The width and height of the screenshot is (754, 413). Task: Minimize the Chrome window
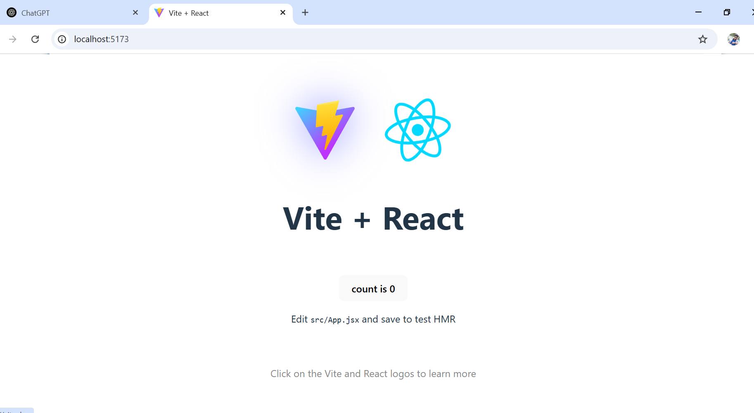tap(699, 12)
